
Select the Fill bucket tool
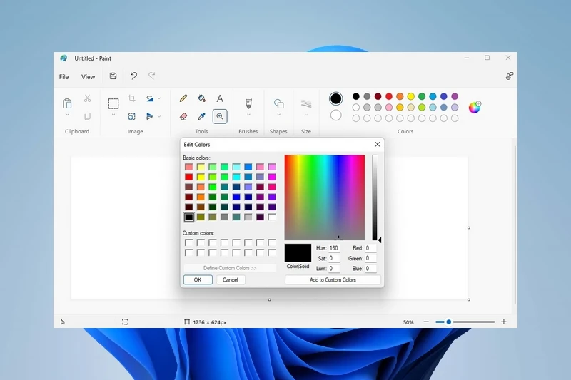tap(201, 98)
